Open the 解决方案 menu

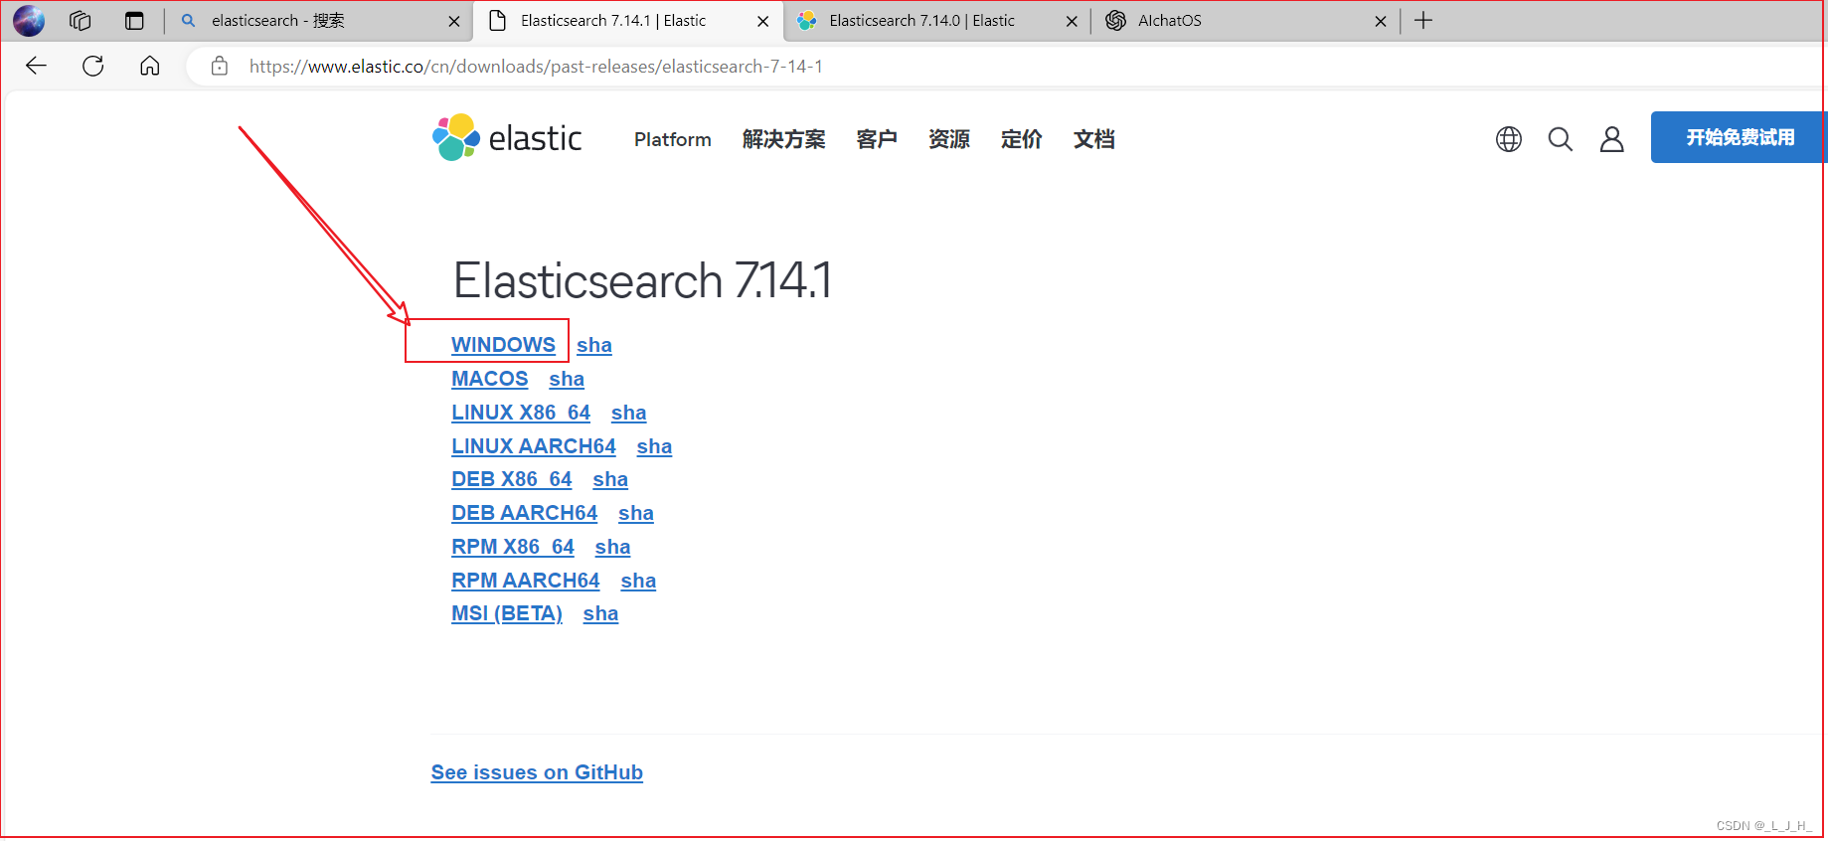[x=783, y=139]
